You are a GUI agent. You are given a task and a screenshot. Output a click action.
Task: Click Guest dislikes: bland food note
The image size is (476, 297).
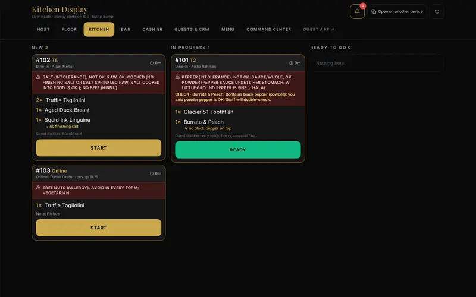pos(58,134)
